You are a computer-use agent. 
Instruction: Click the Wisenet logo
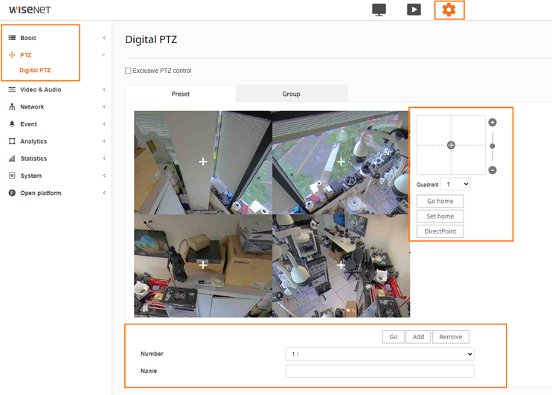(31, 10)
